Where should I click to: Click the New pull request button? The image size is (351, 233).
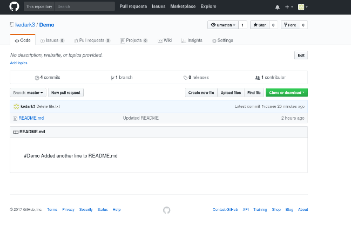tap(66, 93)
